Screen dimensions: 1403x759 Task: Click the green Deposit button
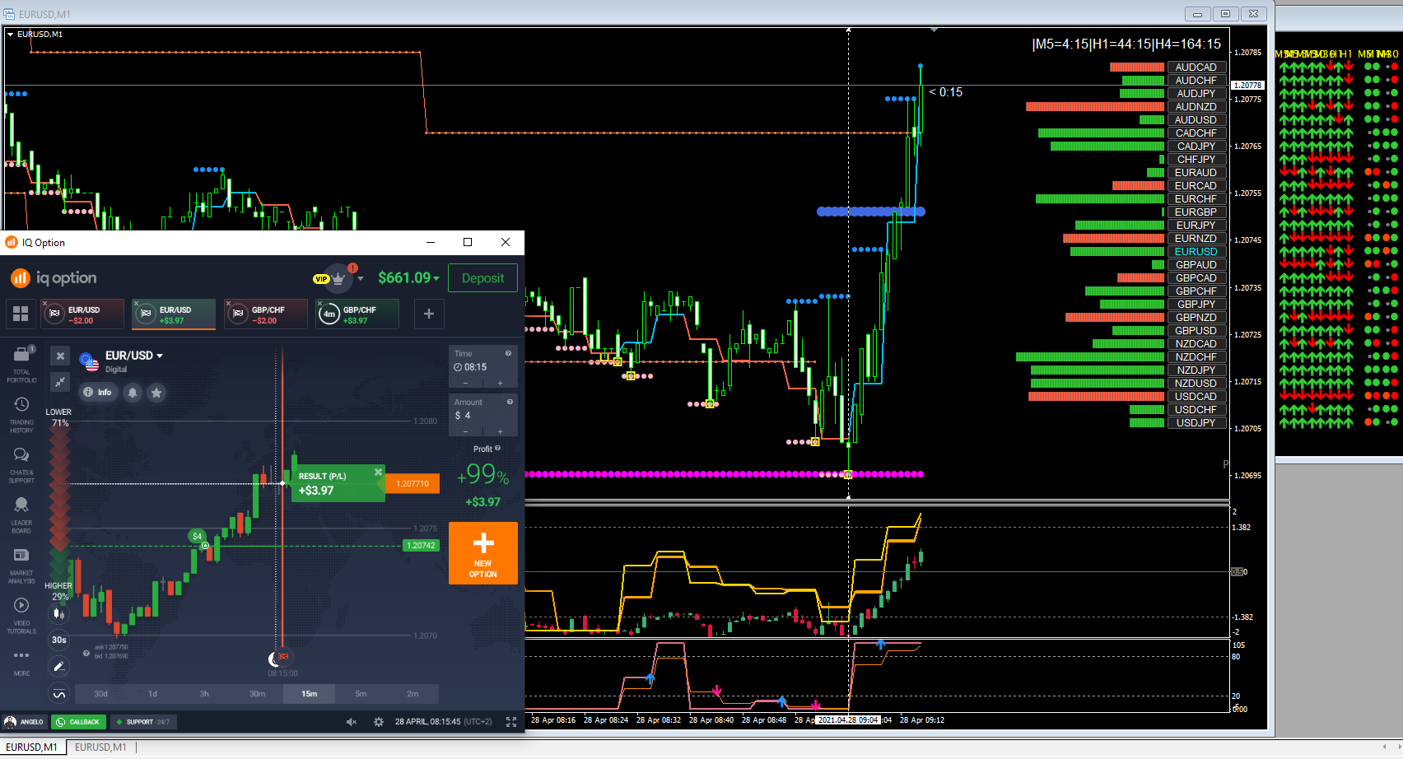482,278
